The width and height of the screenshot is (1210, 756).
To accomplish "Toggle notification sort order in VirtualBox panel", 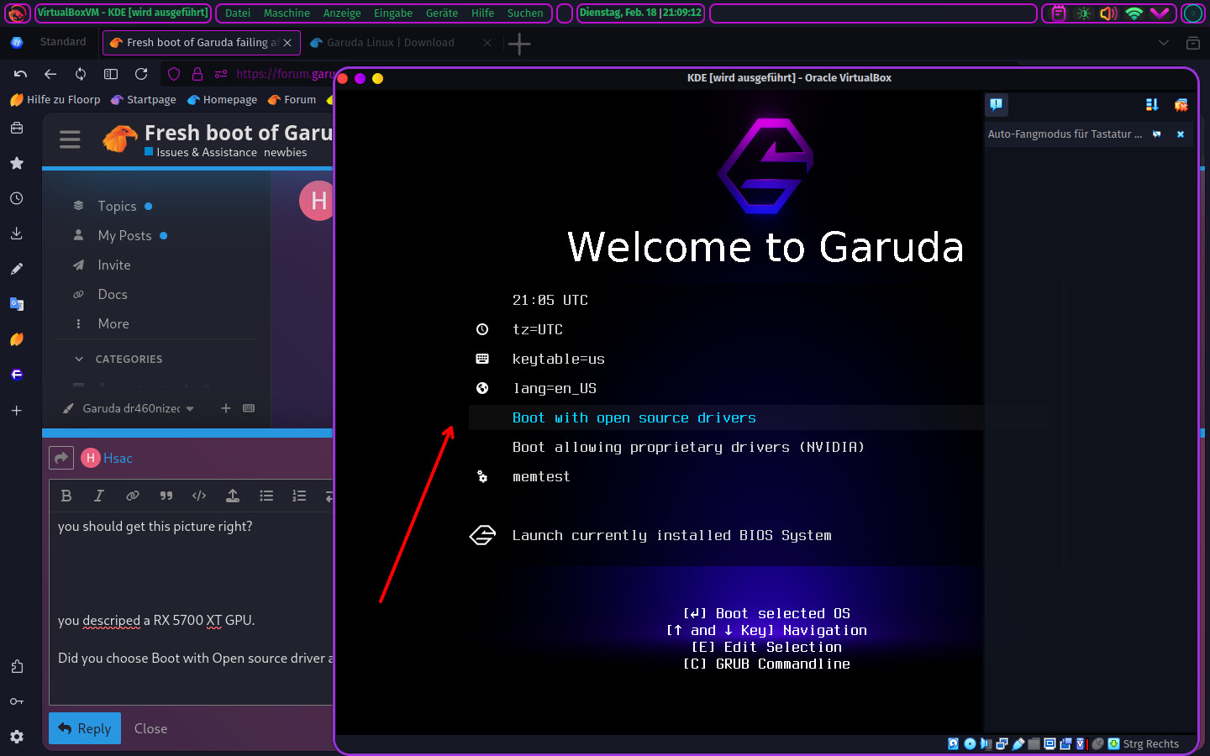I will (x=1152, y=104).
